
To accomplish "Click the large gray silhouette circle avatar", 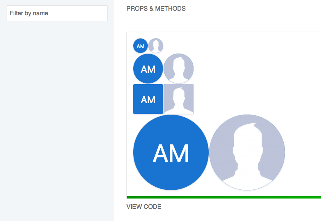I will point(247,152).
